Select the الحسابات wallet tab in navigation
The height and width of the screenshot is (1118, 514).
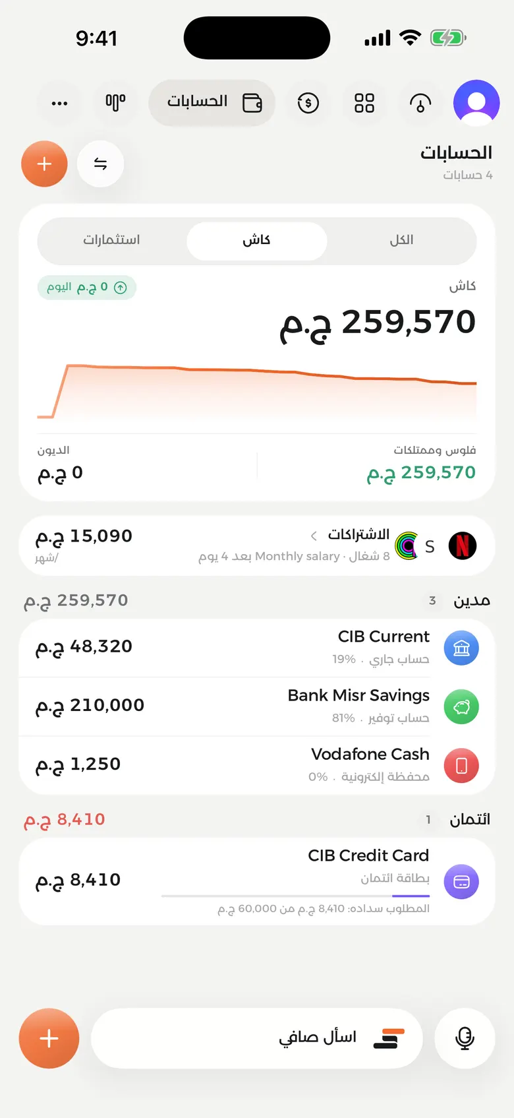pos(212,103)
